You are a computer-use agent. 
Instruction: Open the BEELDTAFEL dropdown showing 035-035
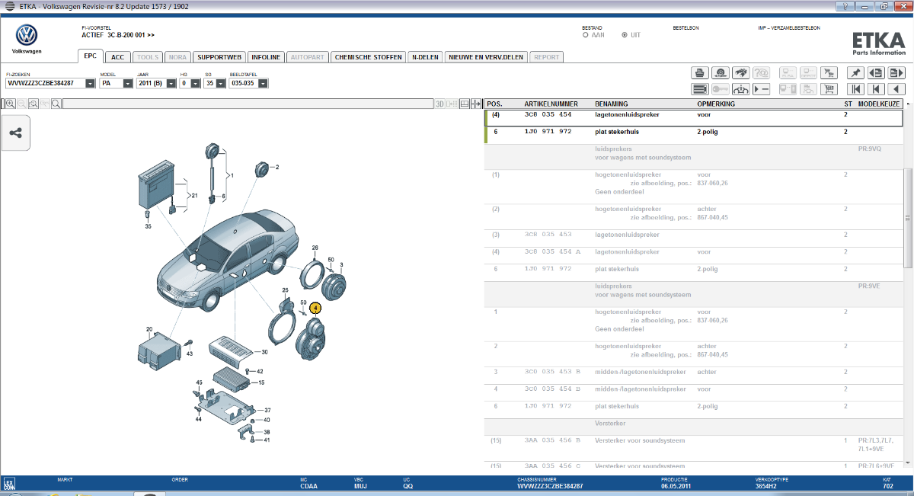click(249, 83)
